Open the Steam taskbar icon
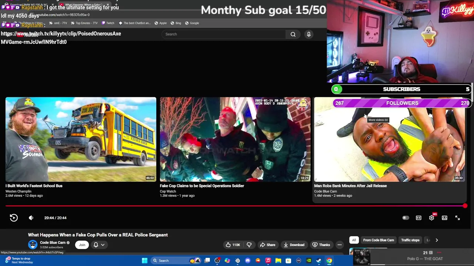474x266 pixels. click(x=319, y=260)
